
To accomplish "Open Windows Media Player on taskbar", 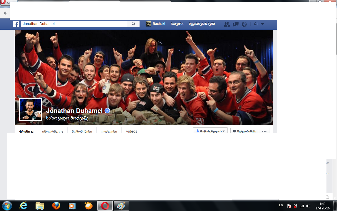I will [72, 206].
